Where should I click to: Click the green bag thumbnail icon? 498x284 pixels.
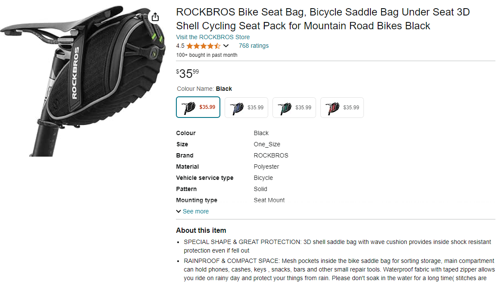[x=284, y=108]
